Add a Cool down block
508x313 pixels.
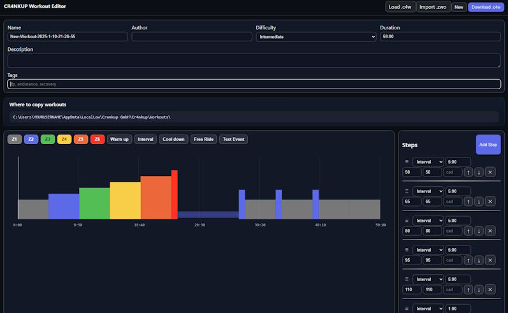pyautogui.click(x=173, y=140)
